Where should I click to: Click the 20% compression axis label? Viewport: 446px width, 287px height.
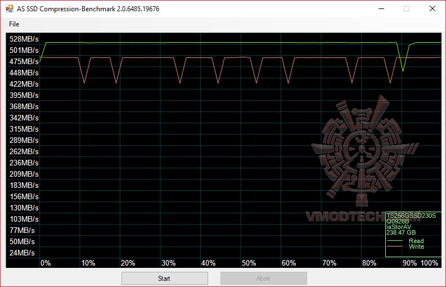pos(128,263)
